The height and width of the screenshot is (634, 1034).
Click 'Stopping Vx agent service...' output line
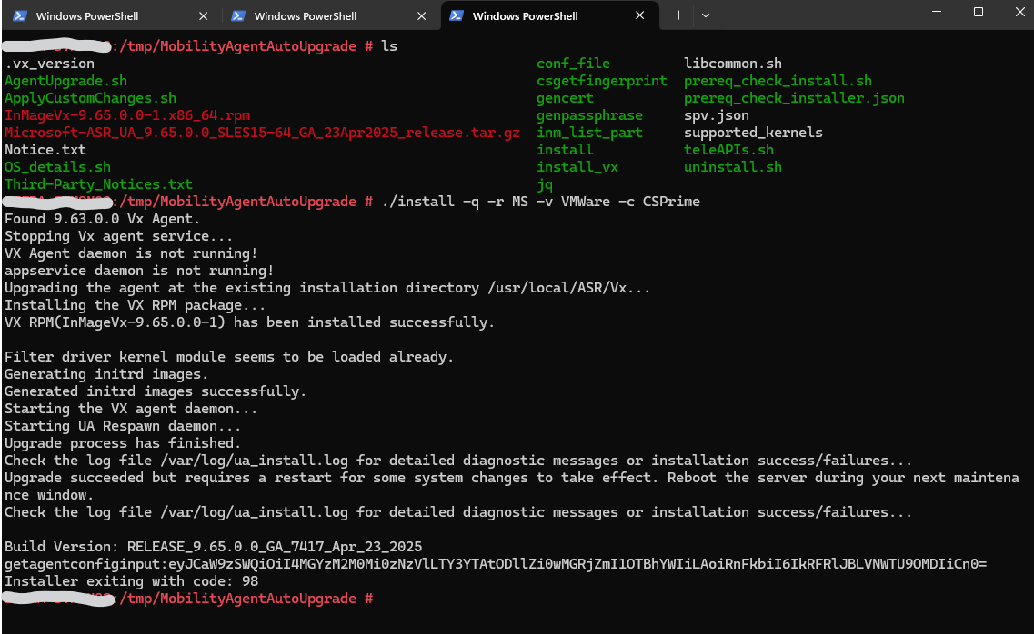click(119, 235)
